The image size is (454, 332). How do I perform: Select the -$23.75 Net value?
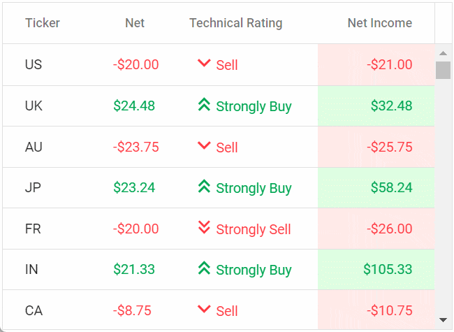pos(136,147)
